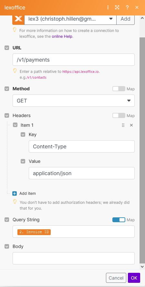
Task: Open the online Help link
Action: pyautogui.click(x=62, y=36)
